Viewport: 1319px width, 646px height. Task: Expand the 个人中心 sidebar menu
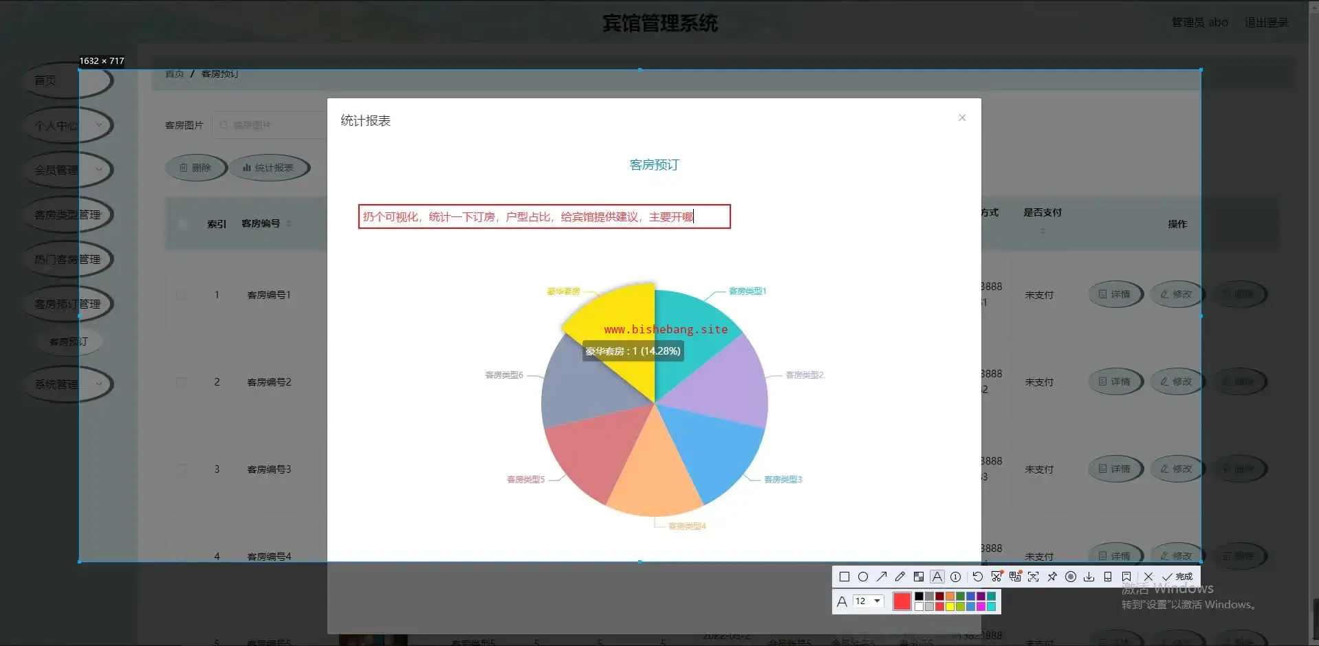67,125
